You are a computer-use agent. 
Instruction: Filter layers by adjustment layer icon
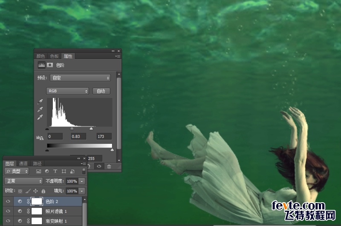tap(47, 171)
